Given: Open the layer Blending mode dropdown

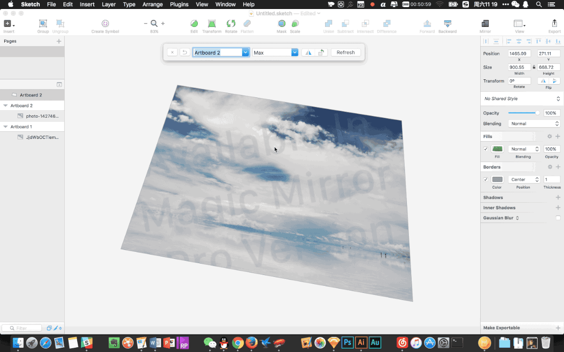Looking at the screenshot, I should click(534, 124).
